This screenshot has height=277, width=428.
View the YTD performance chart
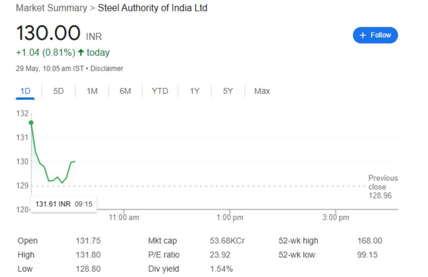(x=160, y=91)
